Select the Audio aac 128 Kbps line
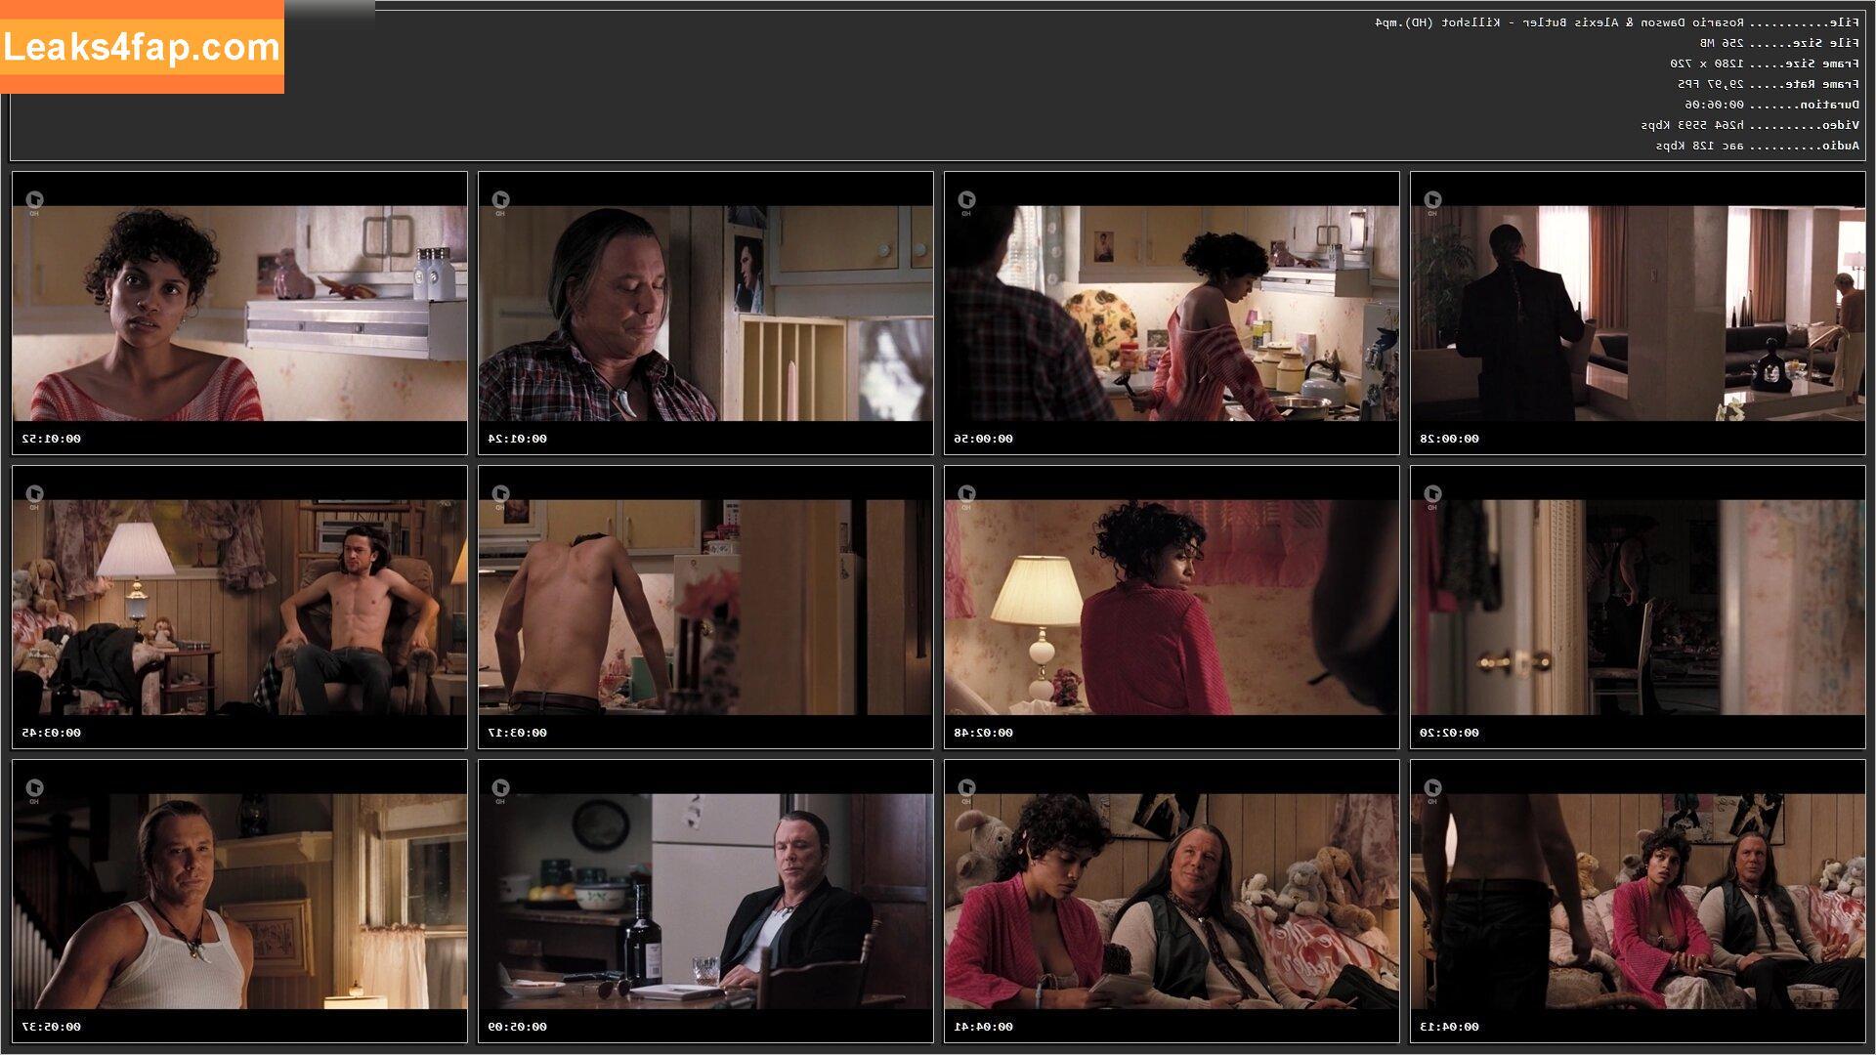 [1758, 146]
